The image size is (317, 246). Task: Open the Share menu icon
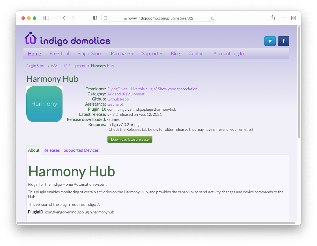pos(273,18)
